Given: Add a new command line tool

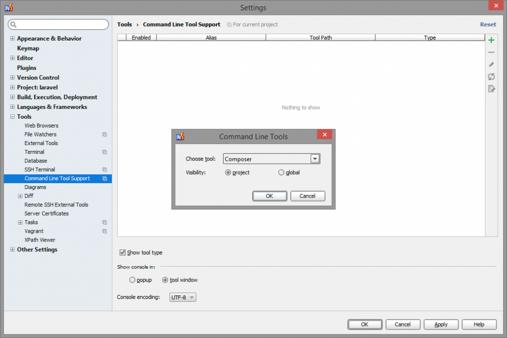Looking at the screenshot, I should tap(491, 40).
